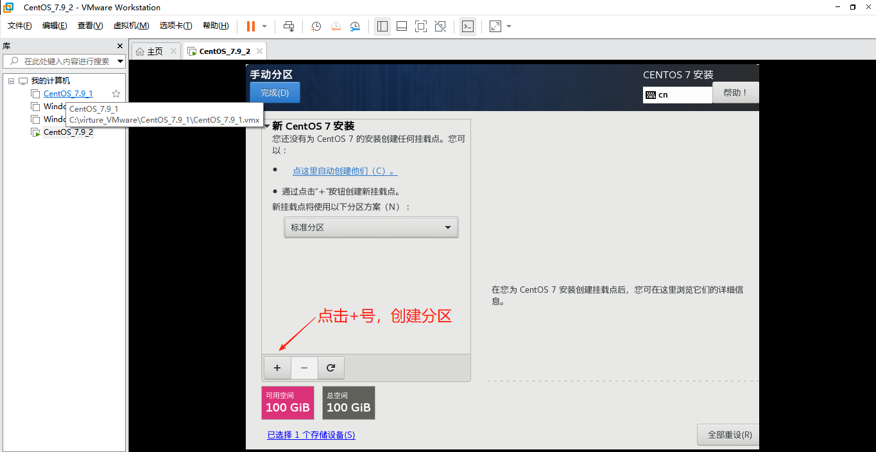
Task: Toggle Unity mode icon
Action: (x=440, y=26)
